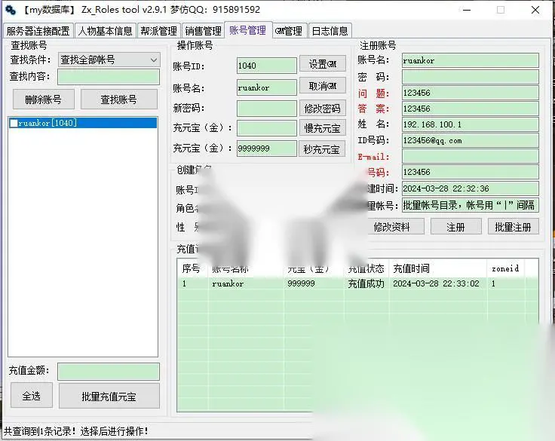Click the 慢充元宝 button
Image resolution: width=555 pixels, height=441 pixels.
(322, 128)
